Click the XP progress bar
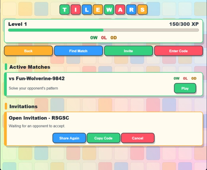This screenshot has height=170, width=207. click(103, 30)
